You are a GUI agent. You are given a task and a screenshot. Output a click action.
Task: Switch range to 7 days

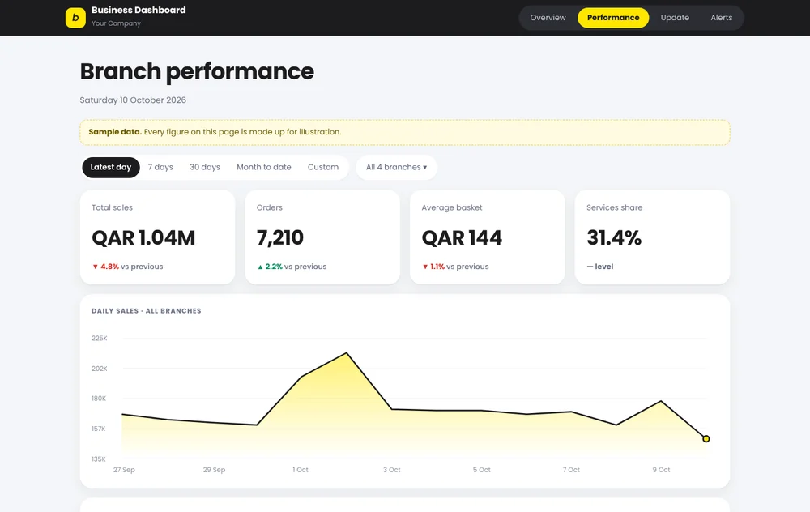pyautogui.click(x=160, y=167)
